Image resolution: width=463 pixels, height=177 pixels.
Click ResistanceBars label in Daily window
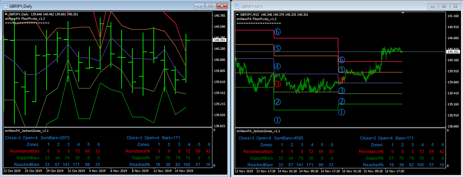(x=25, y=151)
